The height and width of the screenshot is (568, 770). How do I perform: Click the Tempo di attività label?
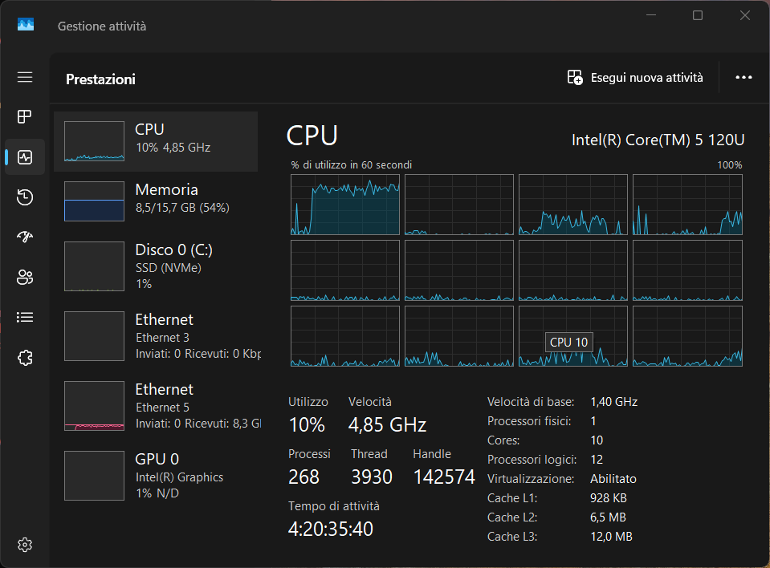[x=334, y=506]
